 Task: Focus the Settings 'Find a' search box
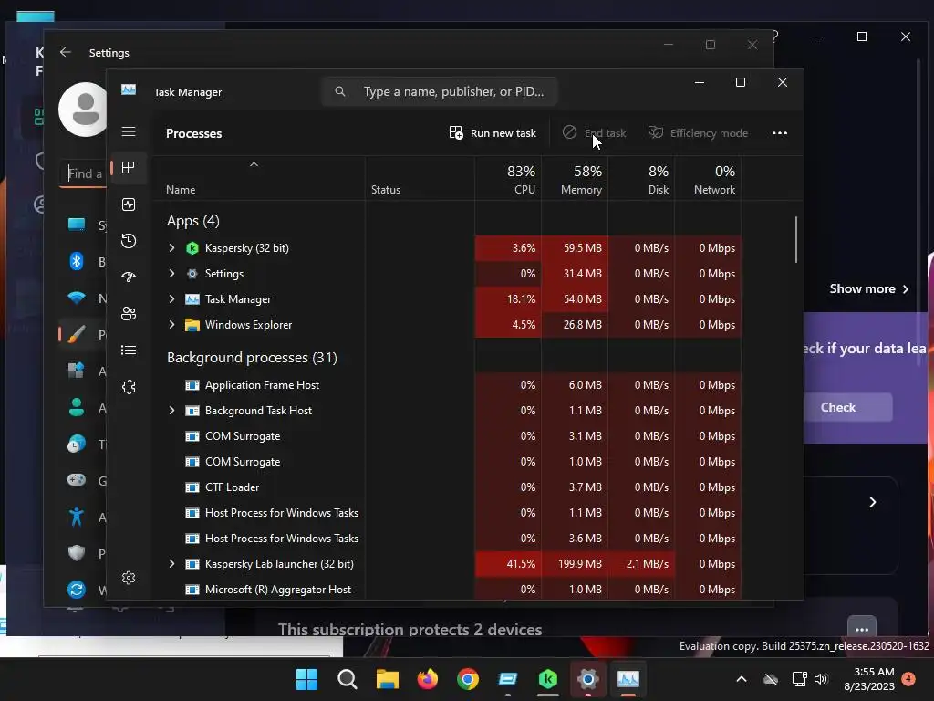[83, 173]
